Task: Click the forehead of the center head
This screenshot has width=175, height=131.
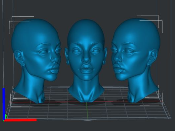Action: click(x=86, y=33)
